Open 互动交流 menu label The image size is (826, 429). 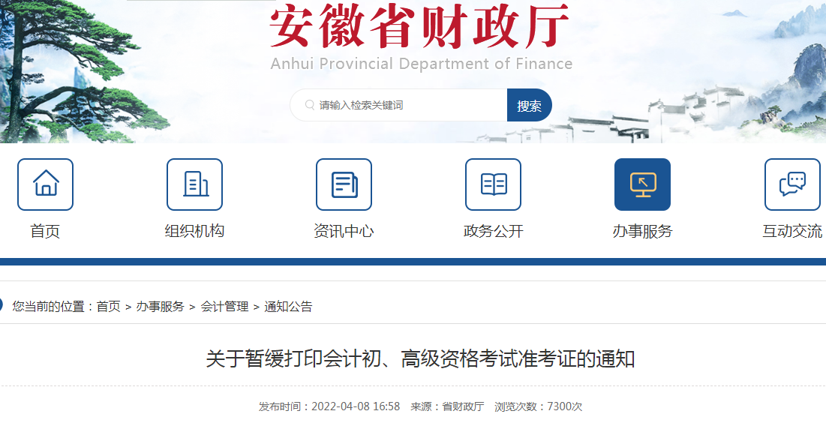click(x=792, y=231)
